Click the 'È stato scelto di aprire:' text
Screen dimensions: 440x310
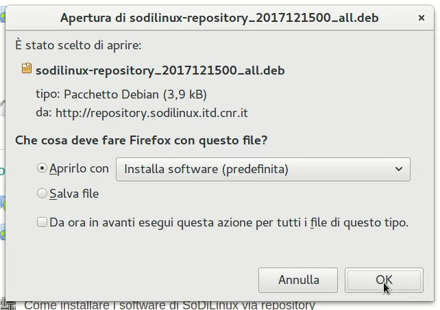78,45
